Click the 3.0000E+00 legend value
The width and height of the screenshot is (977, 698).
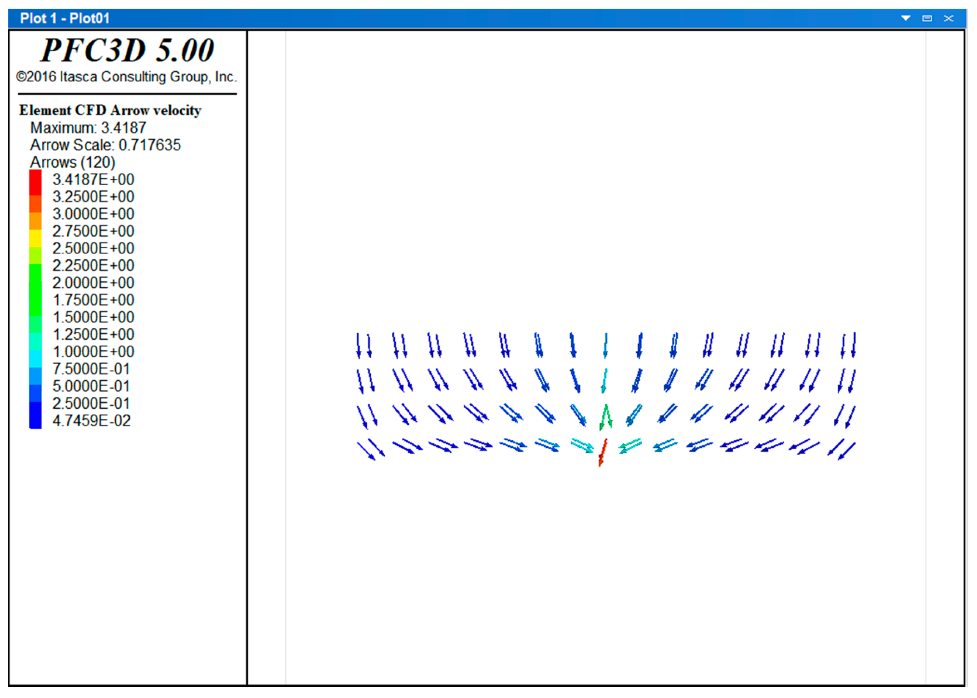point(93,214)
